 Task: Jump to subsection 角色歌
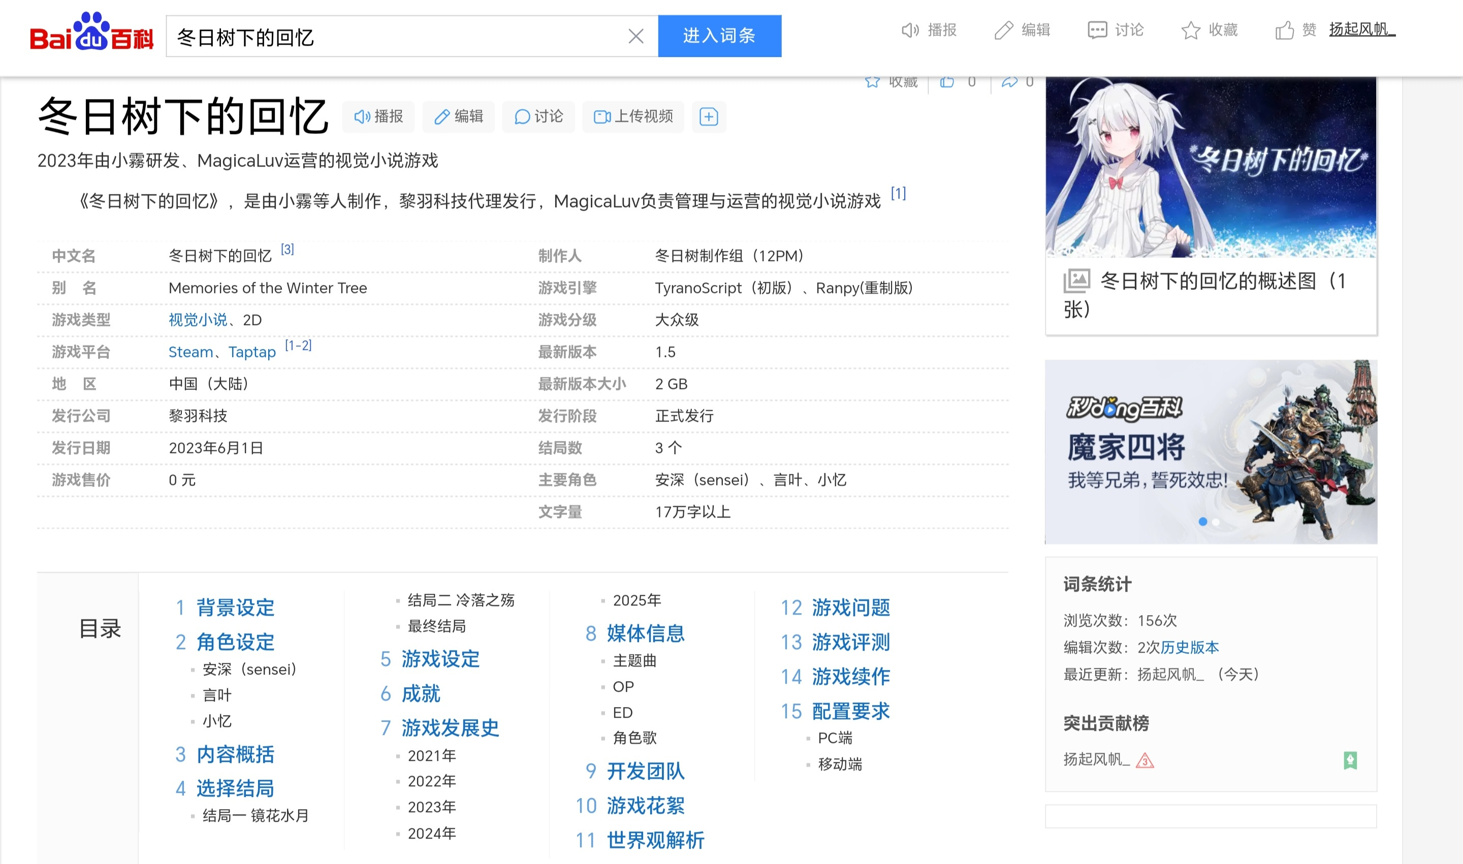point(634,738)
